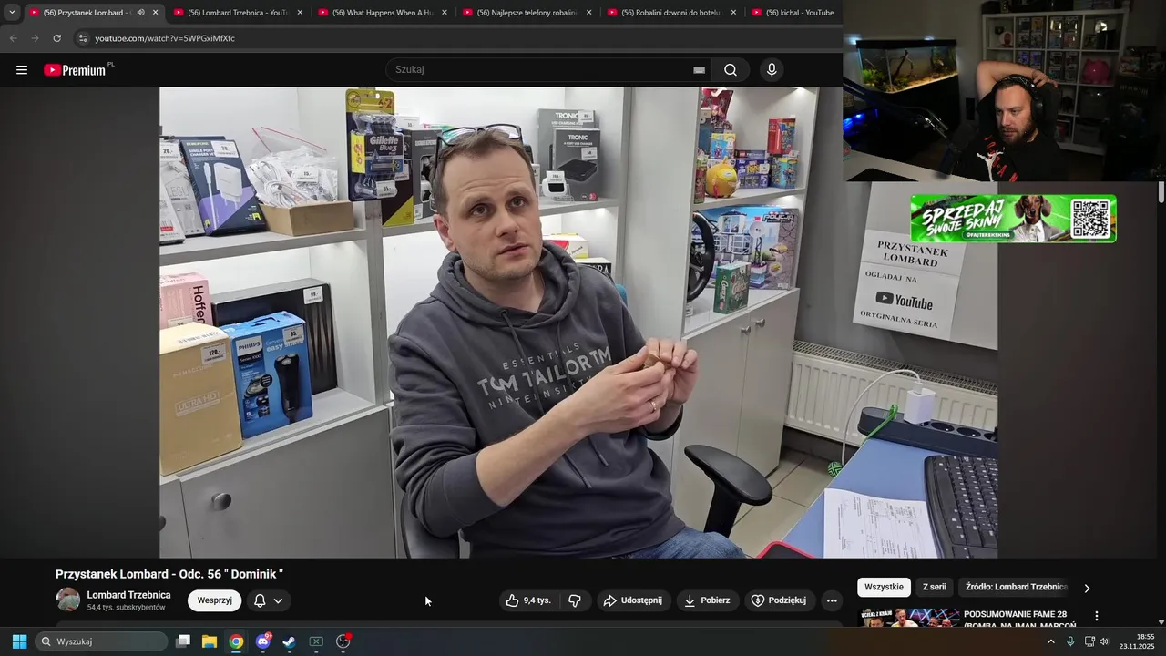Share the video via Udostępnij
The height and width of the screenshot is (656, 1166).
[632, 600]
